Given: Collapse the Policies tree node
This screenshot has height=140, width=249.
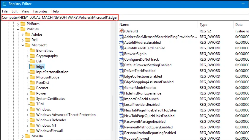Looking at the screenshot, I should (18, 29).
